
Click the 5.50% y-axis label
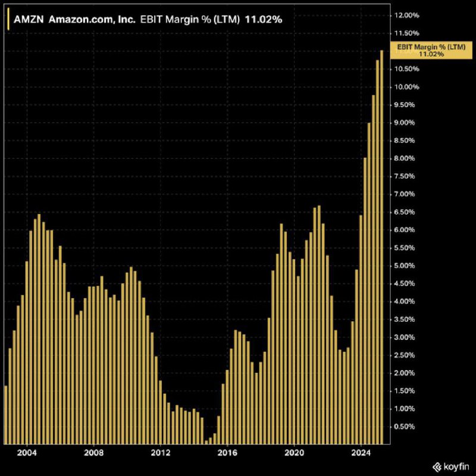coord(405,248)
